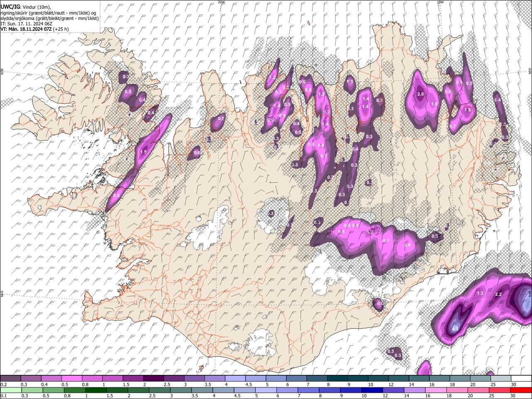
Task: Select dark blue lower swatch for 10–12 mm
Action: (x=372, y=390)
